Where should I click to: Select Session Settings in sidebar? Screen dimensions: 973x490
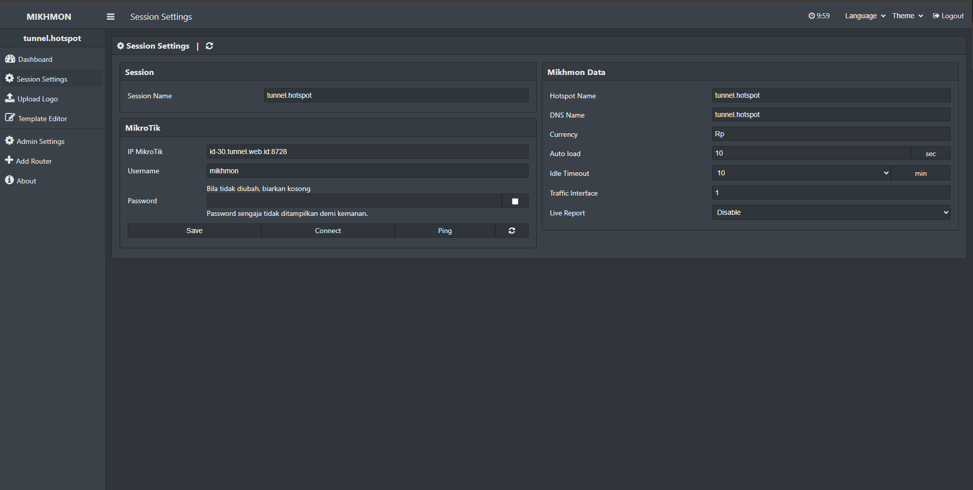pos(42,79)
